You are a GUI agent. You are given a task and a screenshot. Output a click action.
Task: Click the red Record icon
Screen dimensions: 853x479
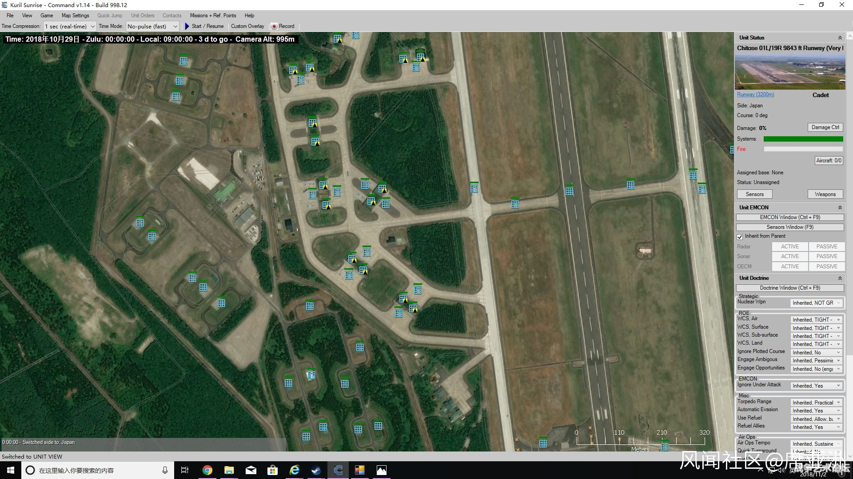(274, 26)
